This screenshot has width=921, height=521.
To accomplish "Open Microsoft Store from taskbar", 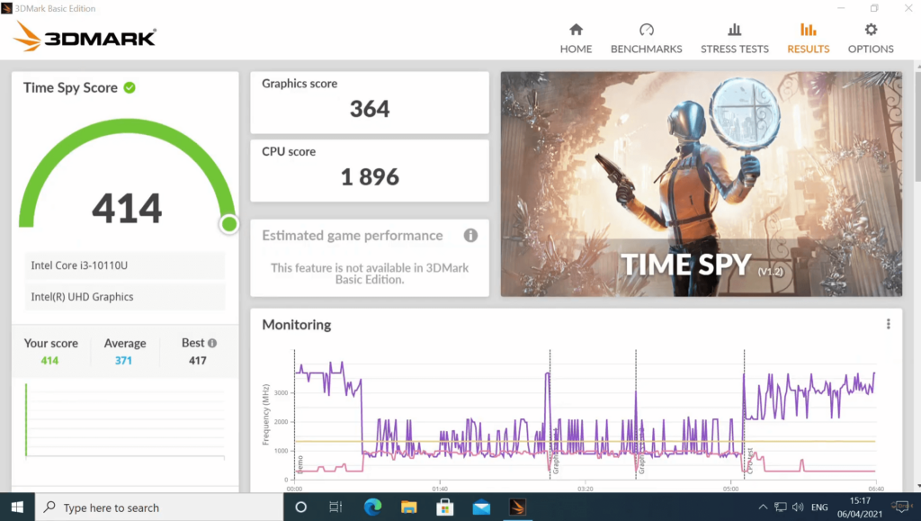I will point(444,507).
